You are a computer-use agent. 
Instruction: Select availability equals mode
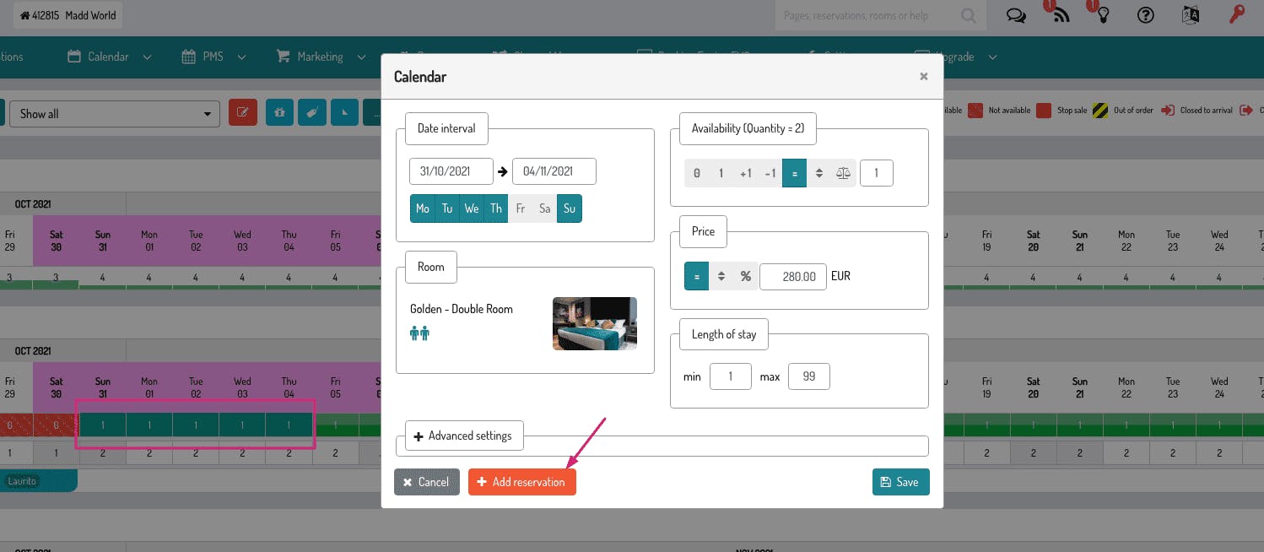click(794, 173)
